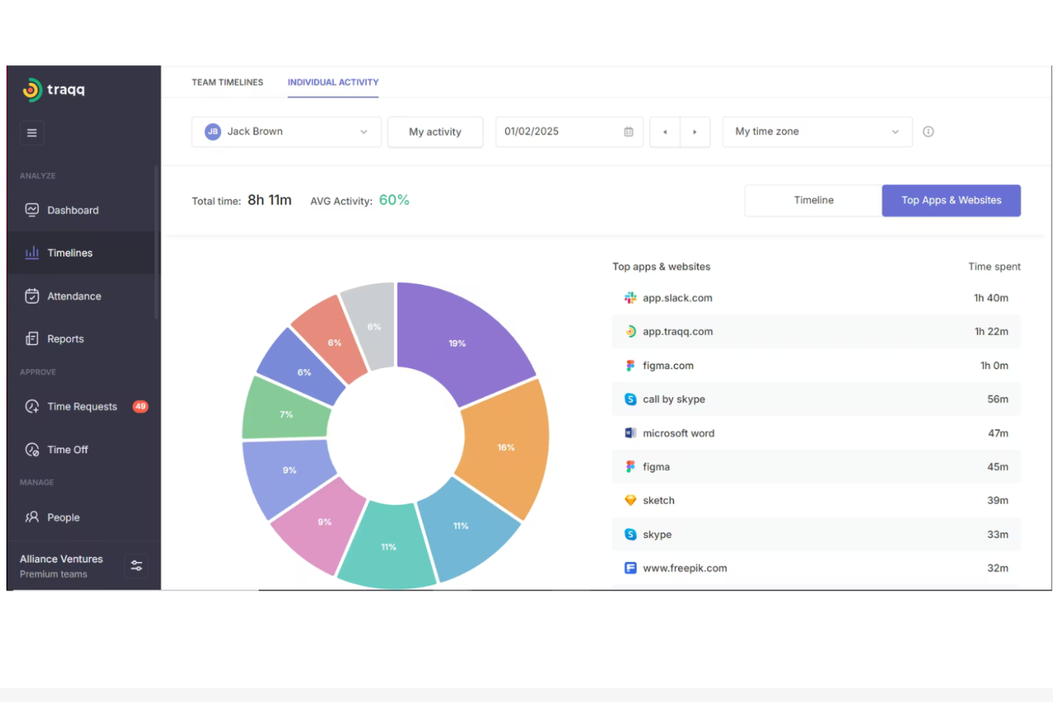Click the Microsoft Word icon
The width and height of the screenshot is (1053, 702).
click(x=630, y=433)
